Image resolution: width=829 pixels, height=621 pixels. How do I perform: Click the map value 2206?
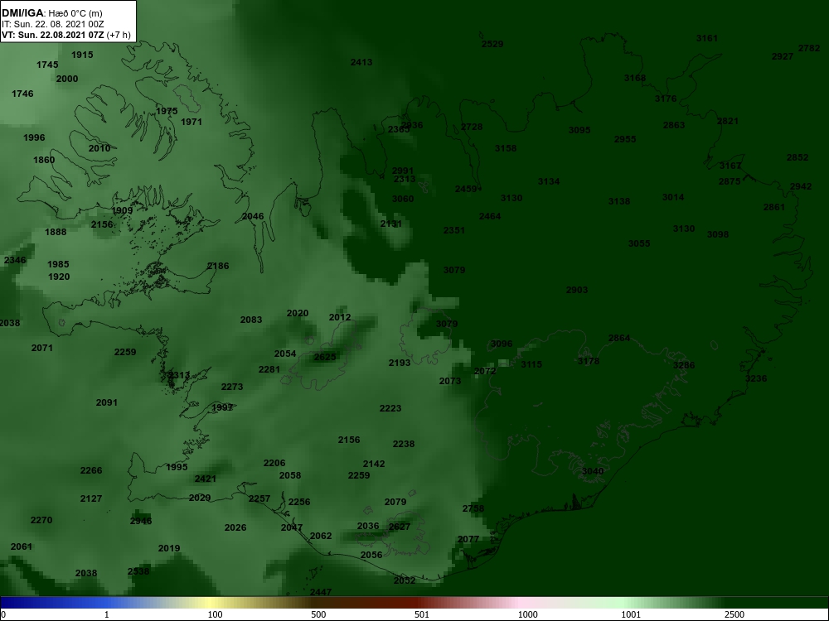click(x=274, y=464)
